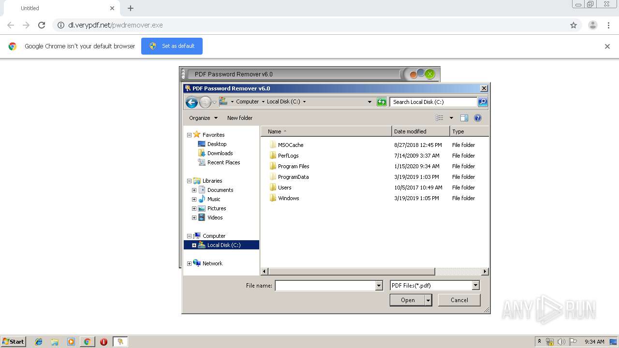Click the orange button on PDF Password Remover window
The height and width of the screenshot is (348, 619).
point(413,74)
